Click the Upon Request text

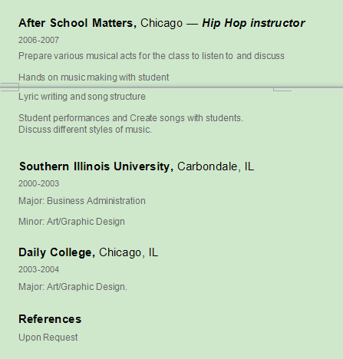48,338
